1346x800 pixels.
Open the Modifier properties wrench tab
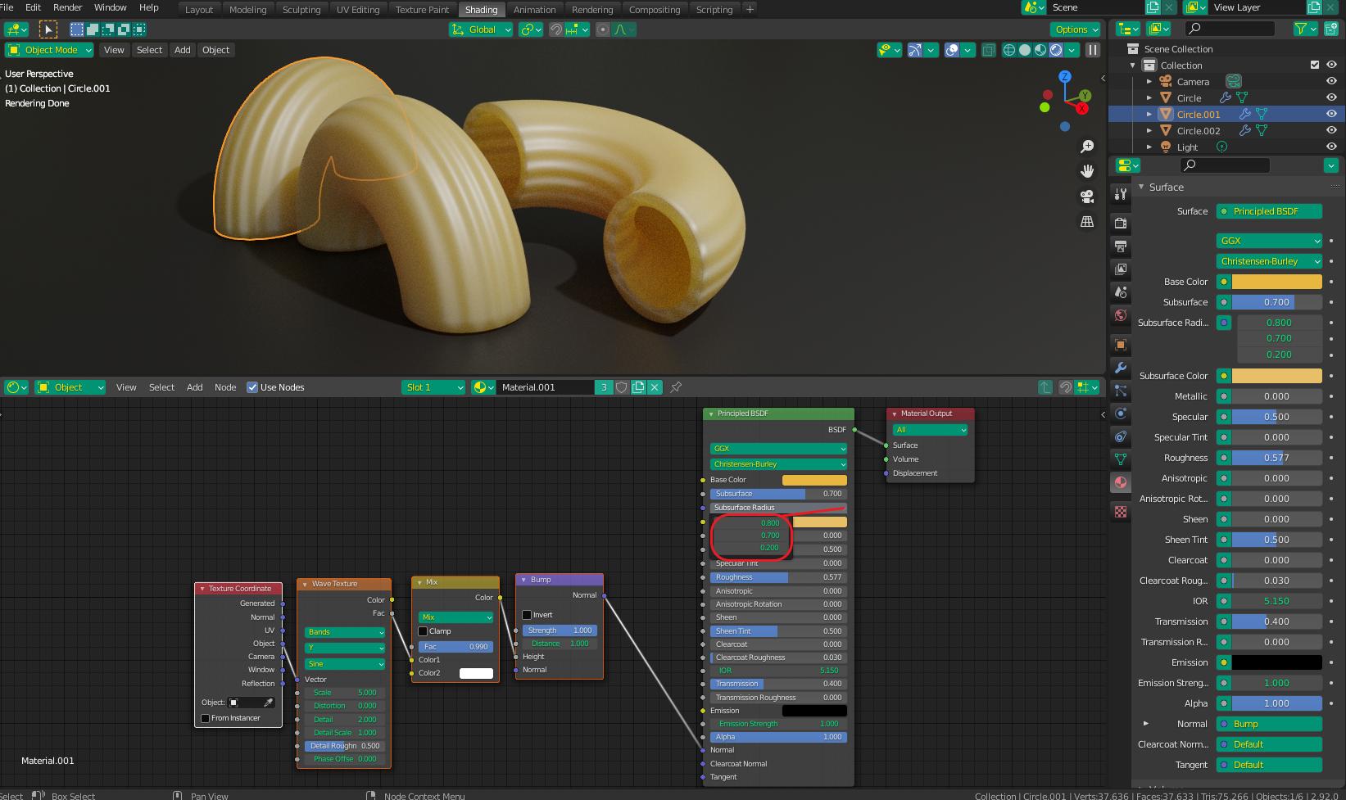pos(1121,368)
